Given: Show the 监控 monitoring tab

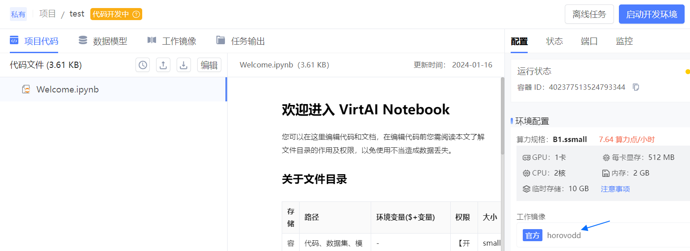Looking at the screenshot, I should [x=624, y=42].
